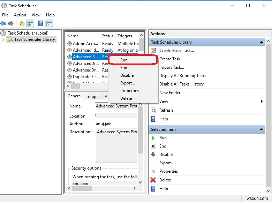Expand the Task Scheduler Library tree node
This screenshot has height=202, width=272.
3,40
